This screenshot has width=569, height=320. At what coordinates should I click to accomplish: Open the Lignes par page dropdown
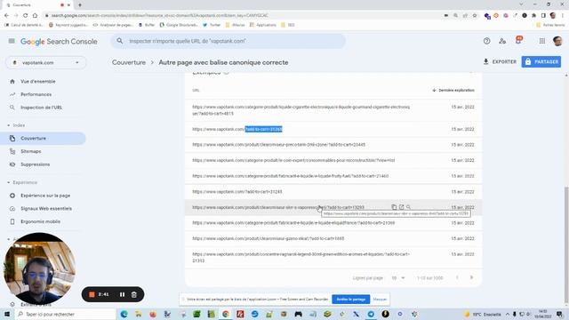point(397,278)
